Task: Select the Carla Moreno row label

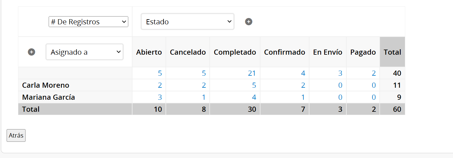Action: pyautogui.click(x=46, y=85)
